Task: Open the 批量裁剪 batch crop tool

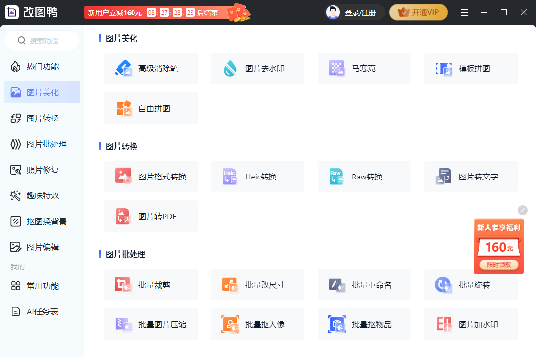Action: pyautogui.click(x=150, y=285)
